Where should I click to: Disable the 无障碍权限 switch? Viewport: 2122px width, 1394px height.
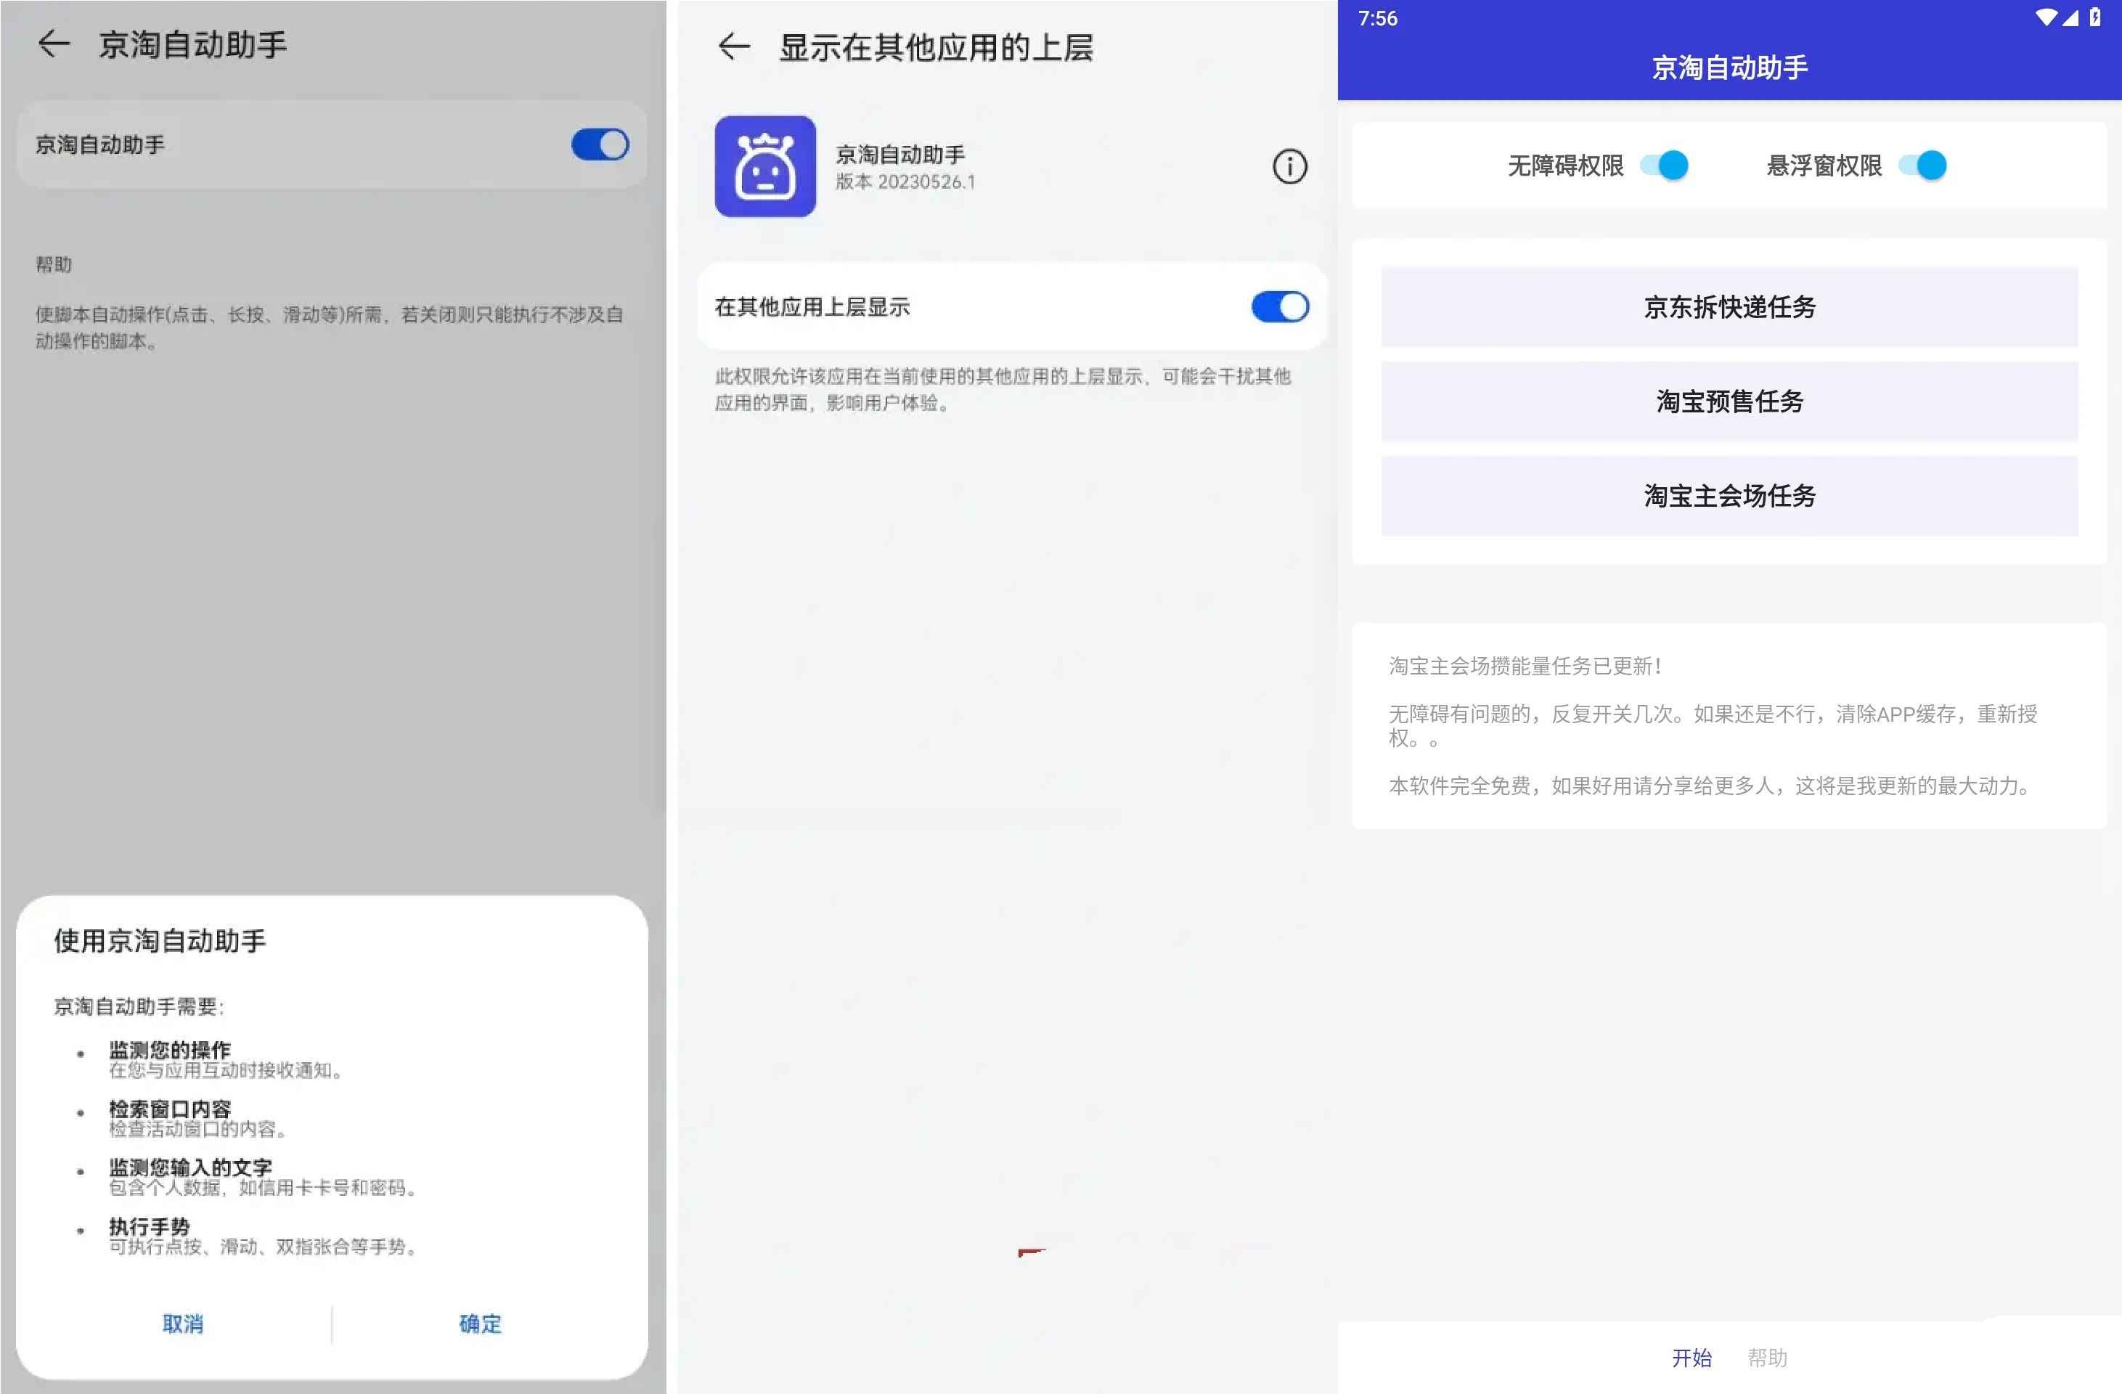pos(1665,165)
